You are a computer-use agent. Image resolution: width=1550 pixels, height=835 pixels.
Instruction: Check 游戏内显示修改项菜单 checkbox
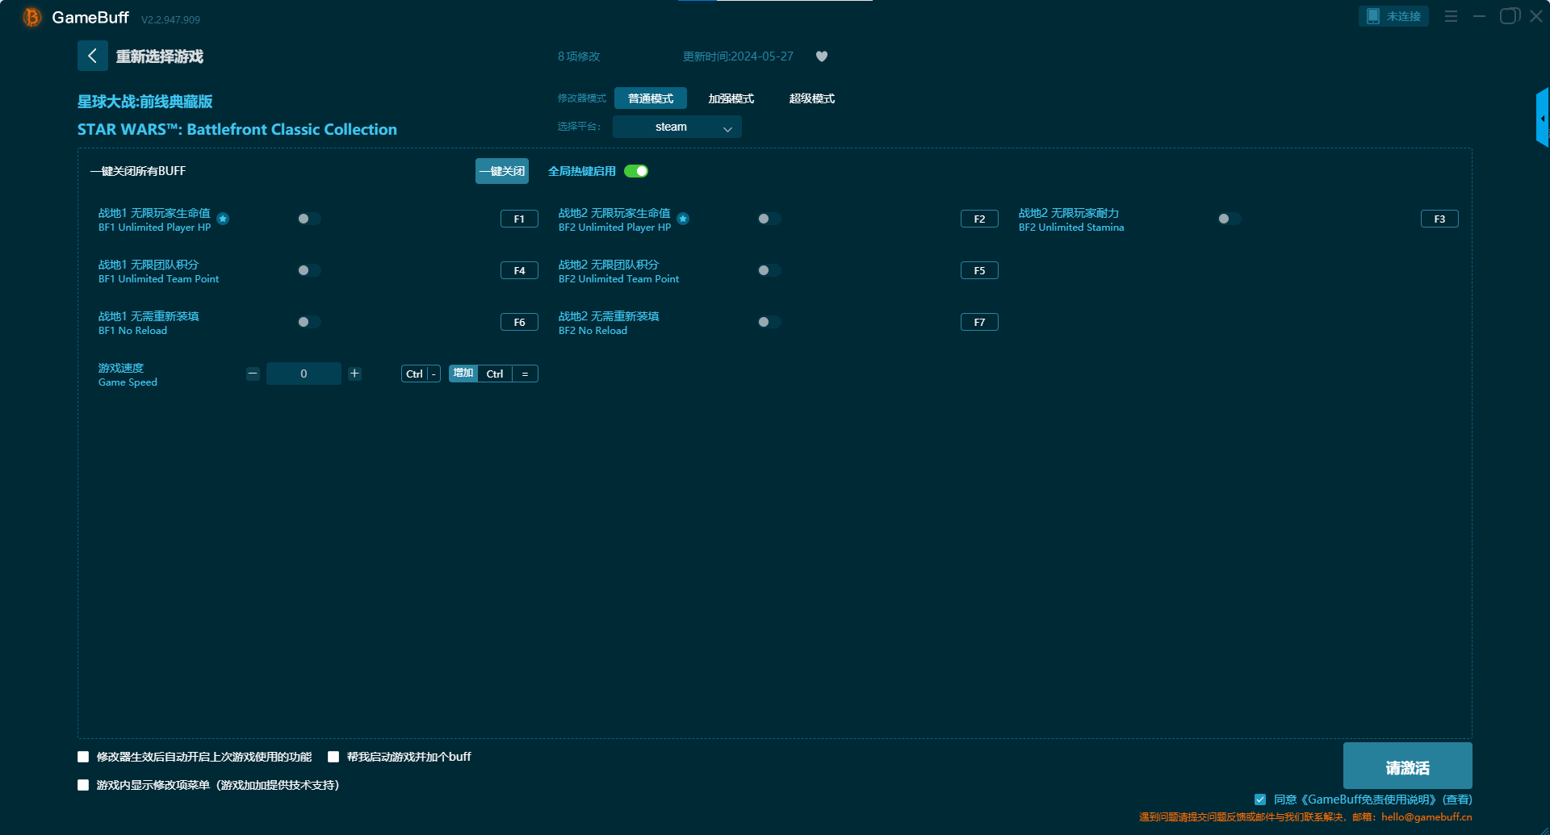(83, 785)
